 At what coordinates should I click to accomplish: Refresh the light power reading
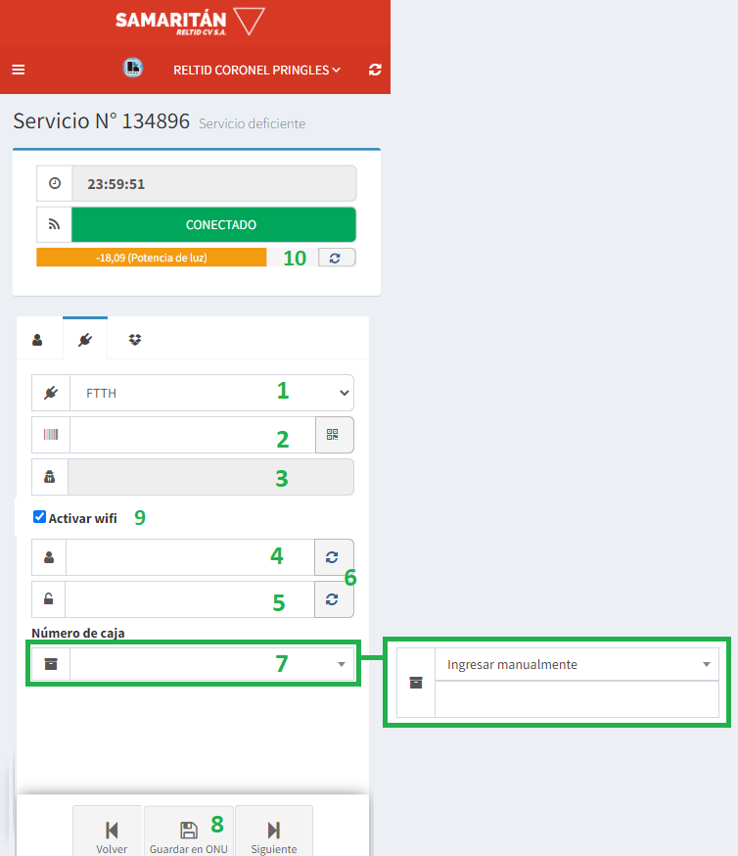(337, 258)
